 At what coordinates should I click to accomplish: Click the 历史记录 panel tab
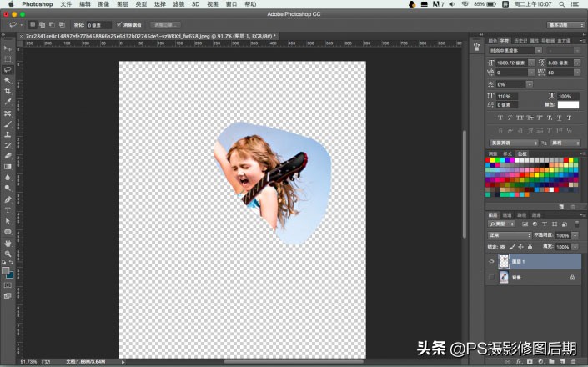(520, 40)
